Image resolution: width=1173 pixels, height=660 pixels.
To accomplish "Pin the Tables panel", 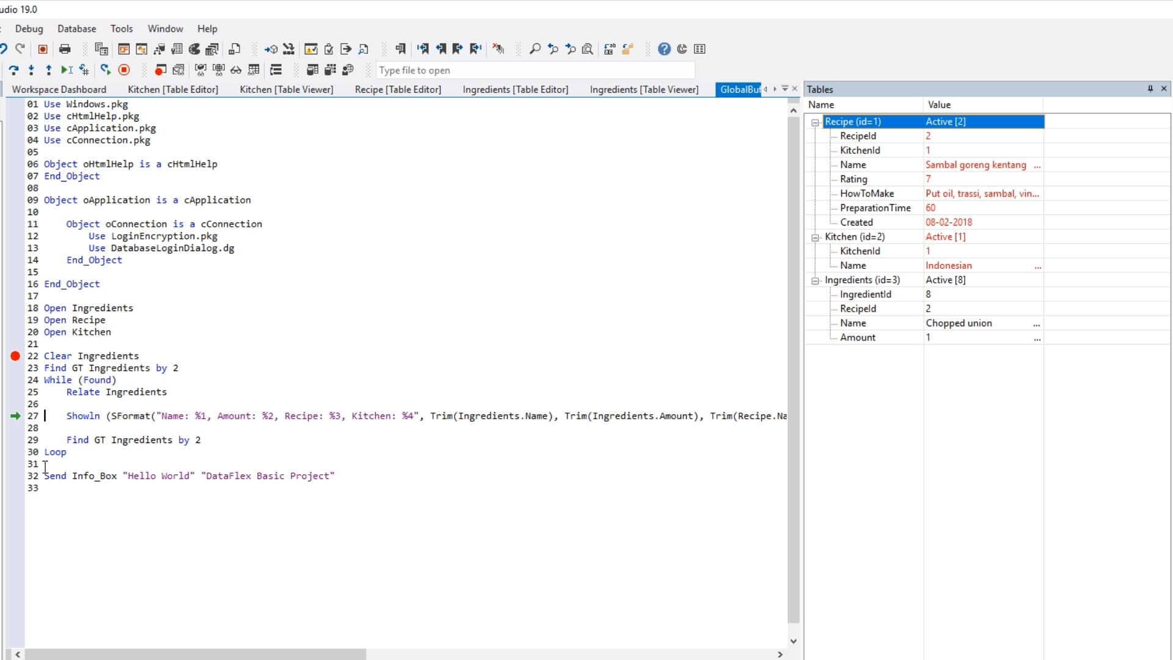I will (x=1150, y=89).
